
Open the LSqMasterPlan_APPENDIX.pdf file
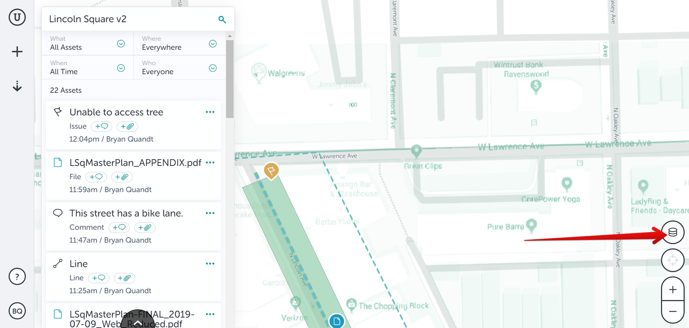coord(135,163)
